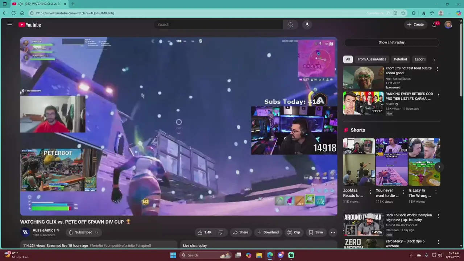The width and height of the screenshot is (464, 261).
Task: Open the Is Lacy In The Wrong short
Action: [x=424, y=162]
